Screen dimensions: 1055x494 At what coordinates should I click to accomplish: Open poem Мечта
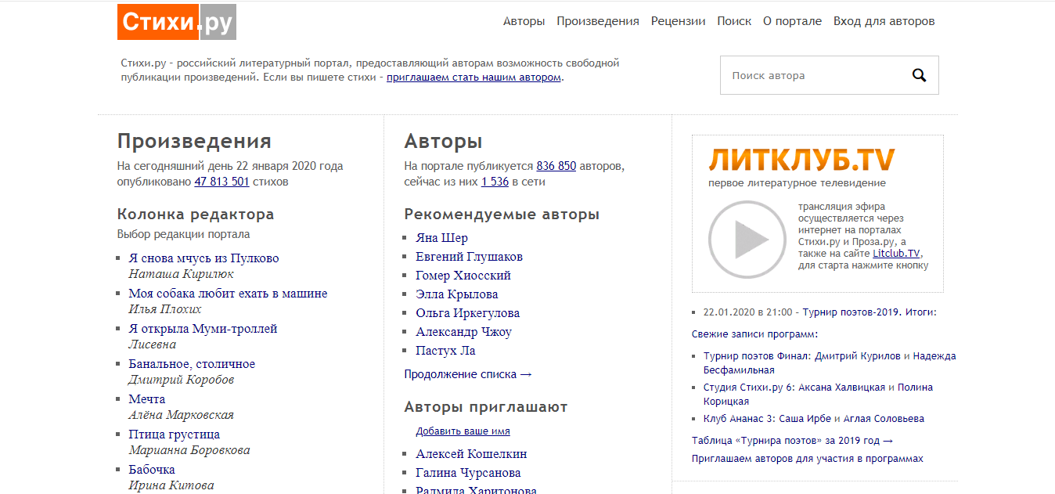coord(147,399)
